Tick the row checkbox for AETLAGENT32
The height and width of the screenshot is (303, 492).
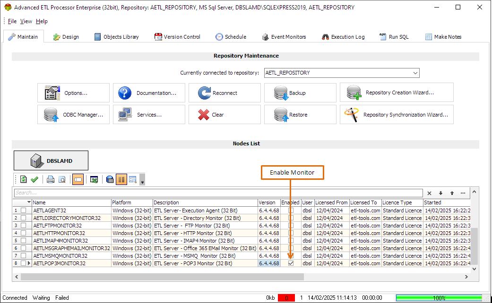23,210
